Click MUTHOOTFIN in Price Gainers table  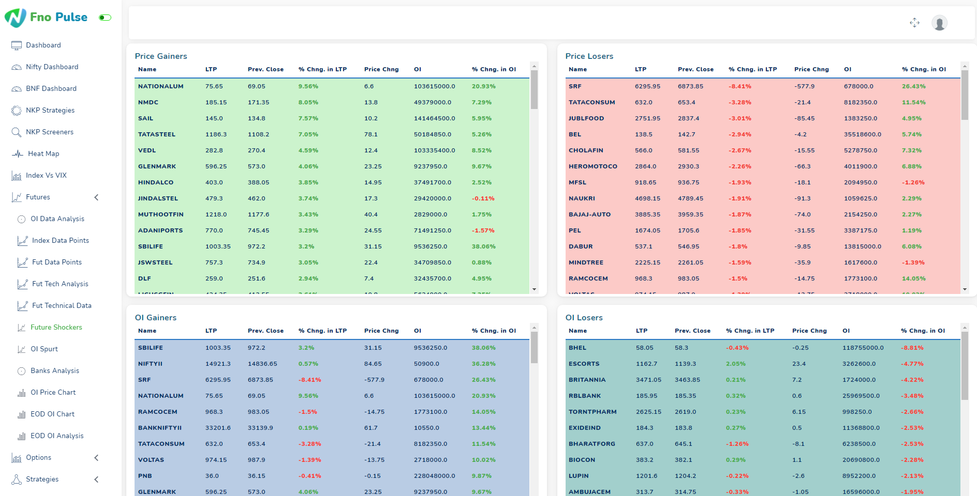(x=161, y=214)
